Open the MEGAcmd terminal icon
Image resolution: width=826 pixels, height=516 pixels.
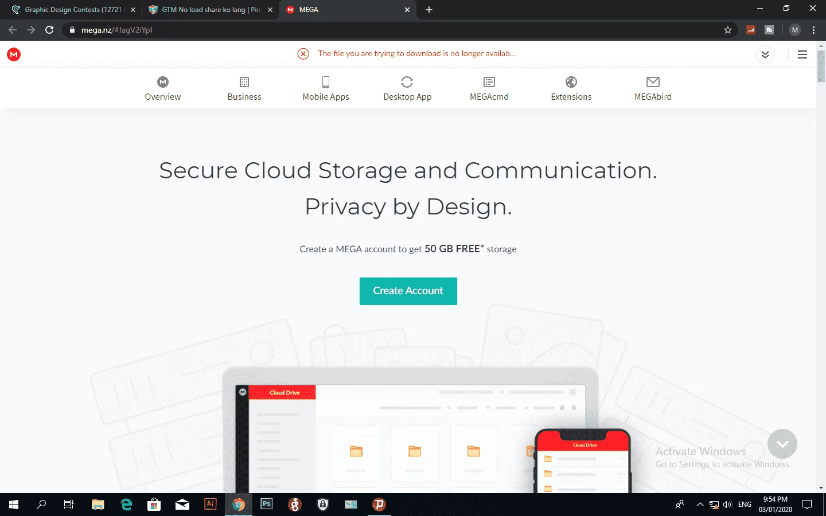click(x=489, y=82)
